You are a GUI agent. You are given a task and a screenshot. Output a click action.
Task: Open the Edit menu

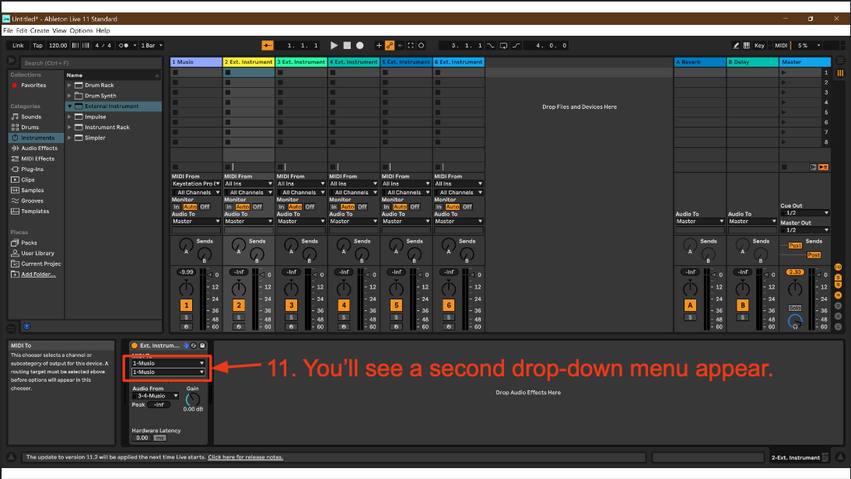(21, 31)
